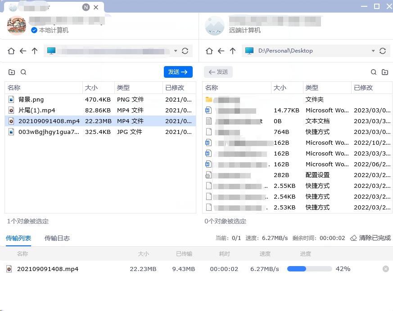Refresh the remote Desktop file list
Viewport: 393px width, 311px height.
click(383, 51)
